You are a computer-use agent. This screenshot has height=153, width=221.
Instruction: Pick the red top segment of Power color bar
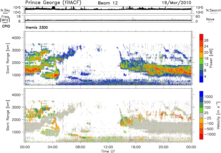pyautogui.click(x=201, y=37)
